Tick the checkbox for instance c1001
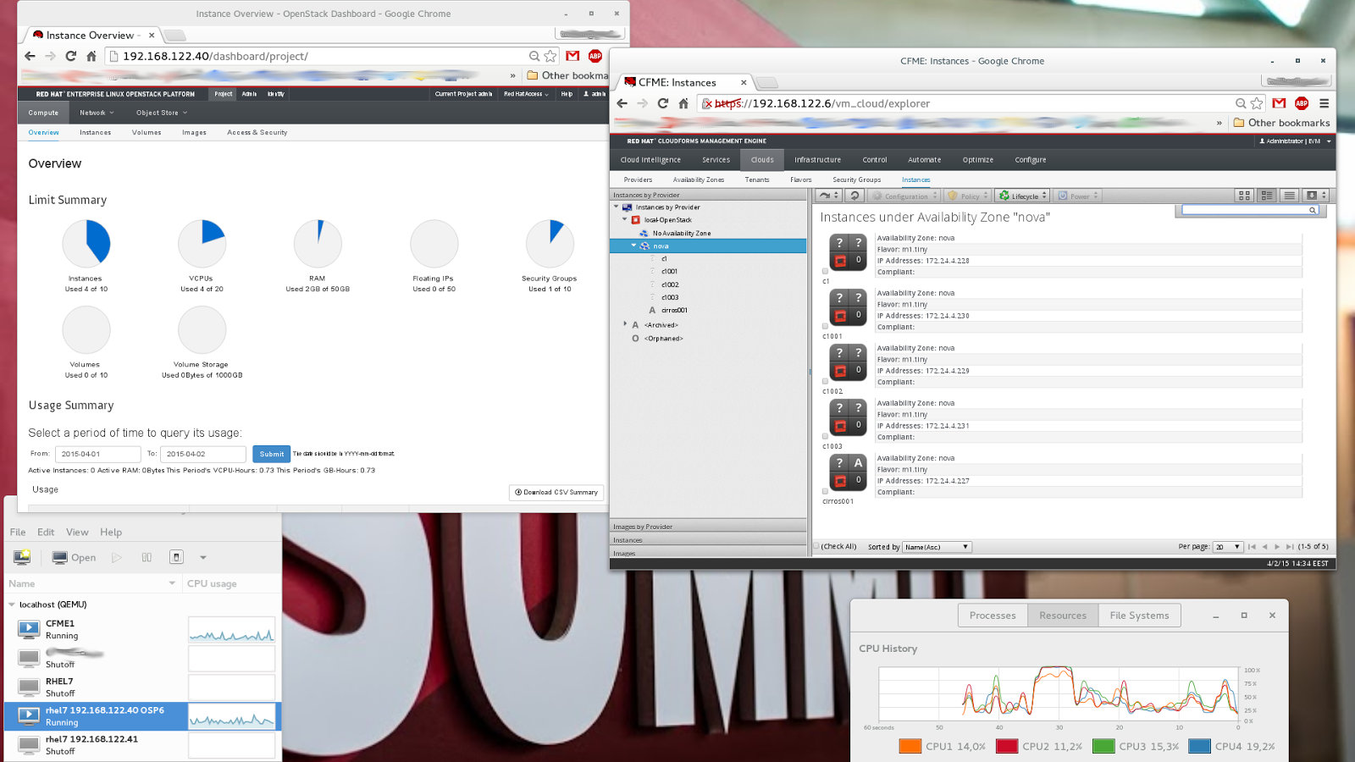The image size is (1355, 762). pyautogui.click(x=825, y=327)
